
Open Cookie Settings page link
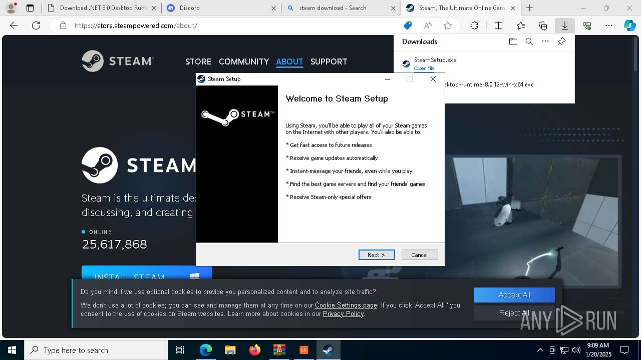pyautogui.click(x=346, y=305)
